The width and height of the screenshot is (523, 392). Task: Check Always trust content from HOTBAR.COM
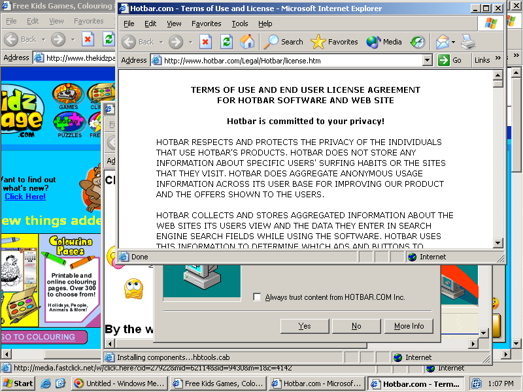pyautogui.click(x=257, y=297)
